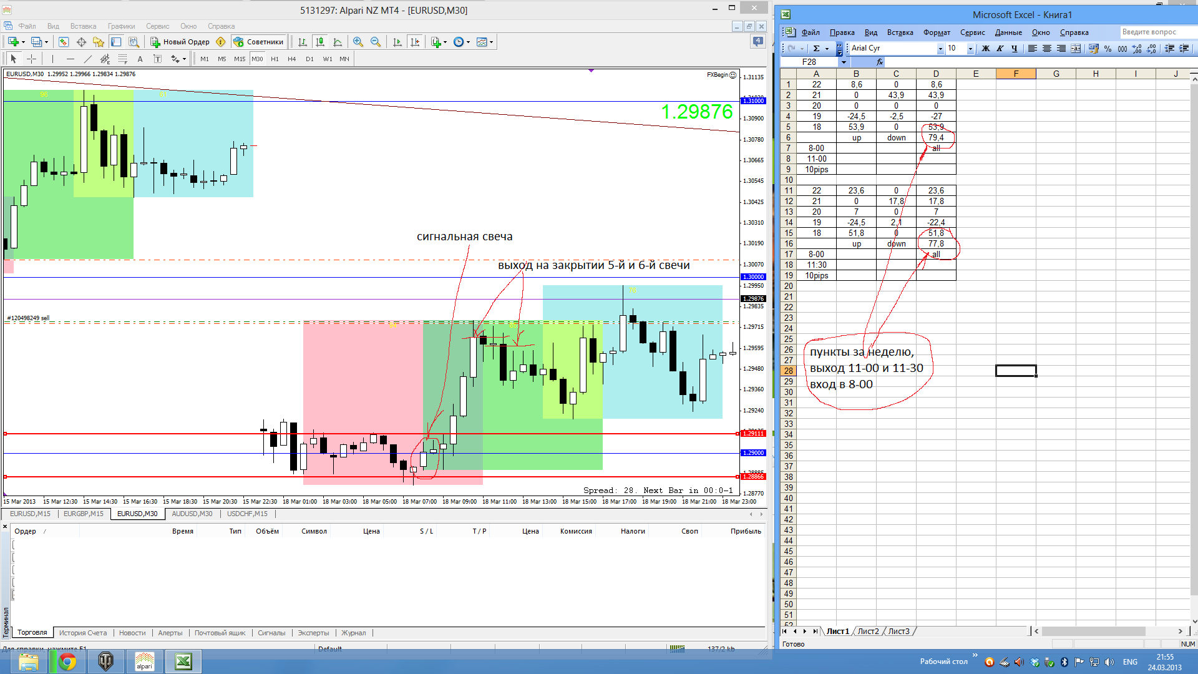The height and width of the screenshot is (674, 1198).
Task: Select the Fibonacci retracement tool
Action: point(122,59)
